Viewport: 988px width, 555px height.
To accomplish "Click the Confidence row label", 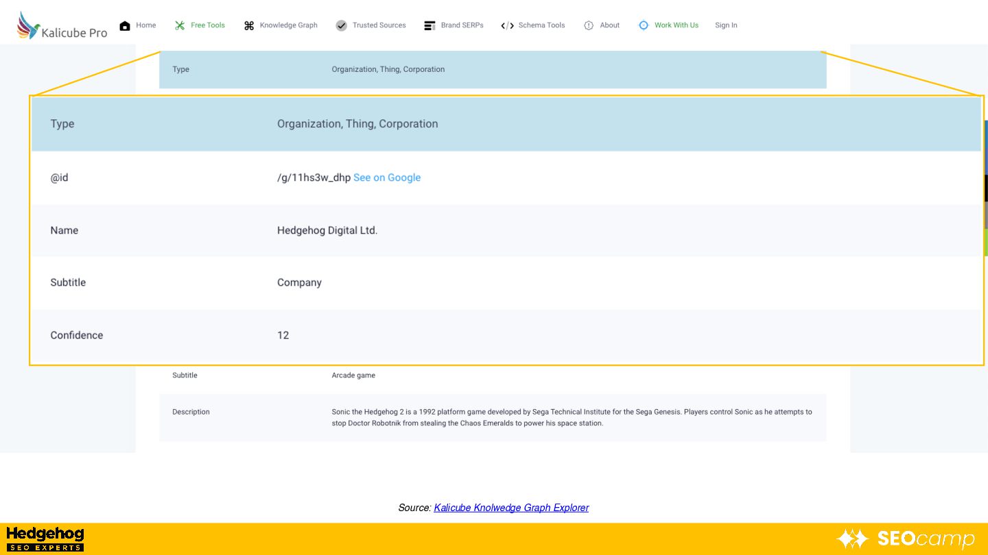I will [x=77, y=335].
